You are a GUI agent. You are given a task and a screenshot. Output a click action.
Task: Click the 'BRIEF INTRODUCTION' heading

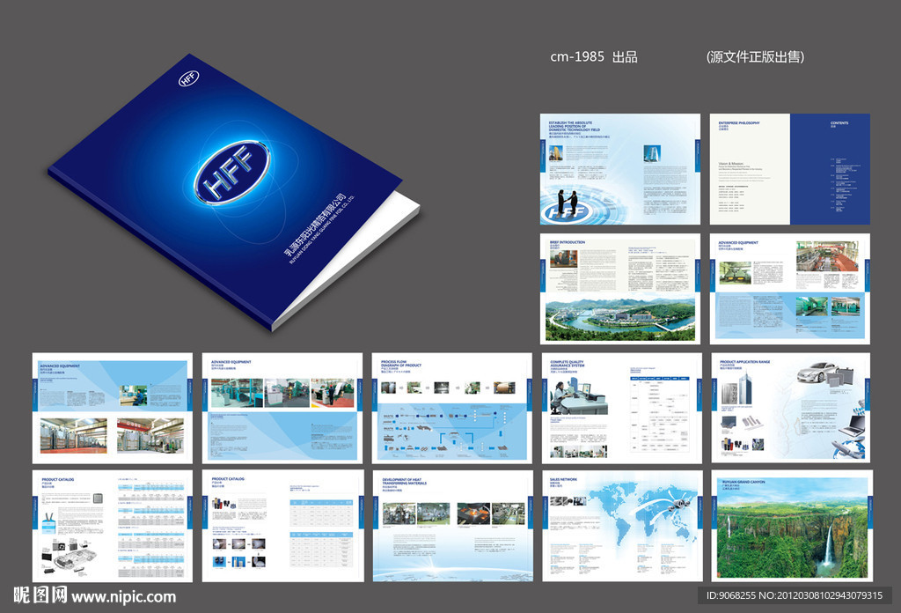point(568,243)
